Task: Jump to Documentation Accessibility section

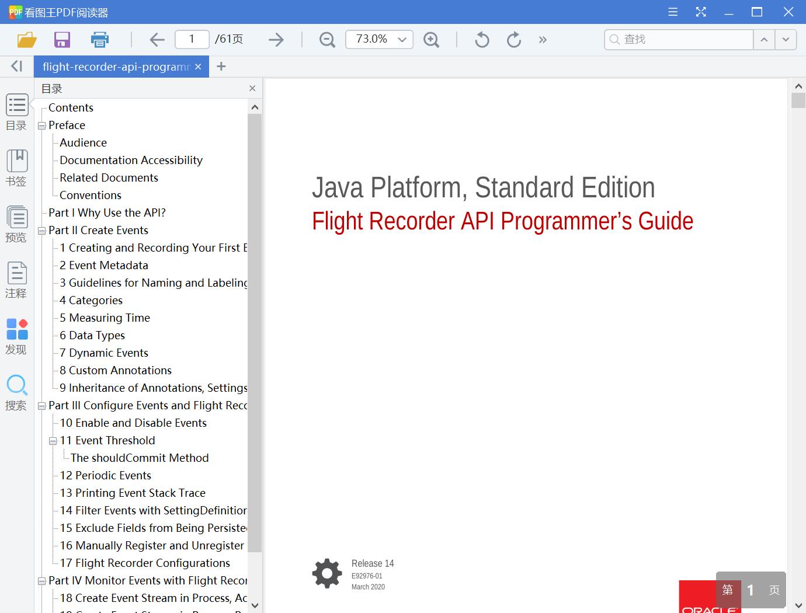Action: [x=131, y=160]
